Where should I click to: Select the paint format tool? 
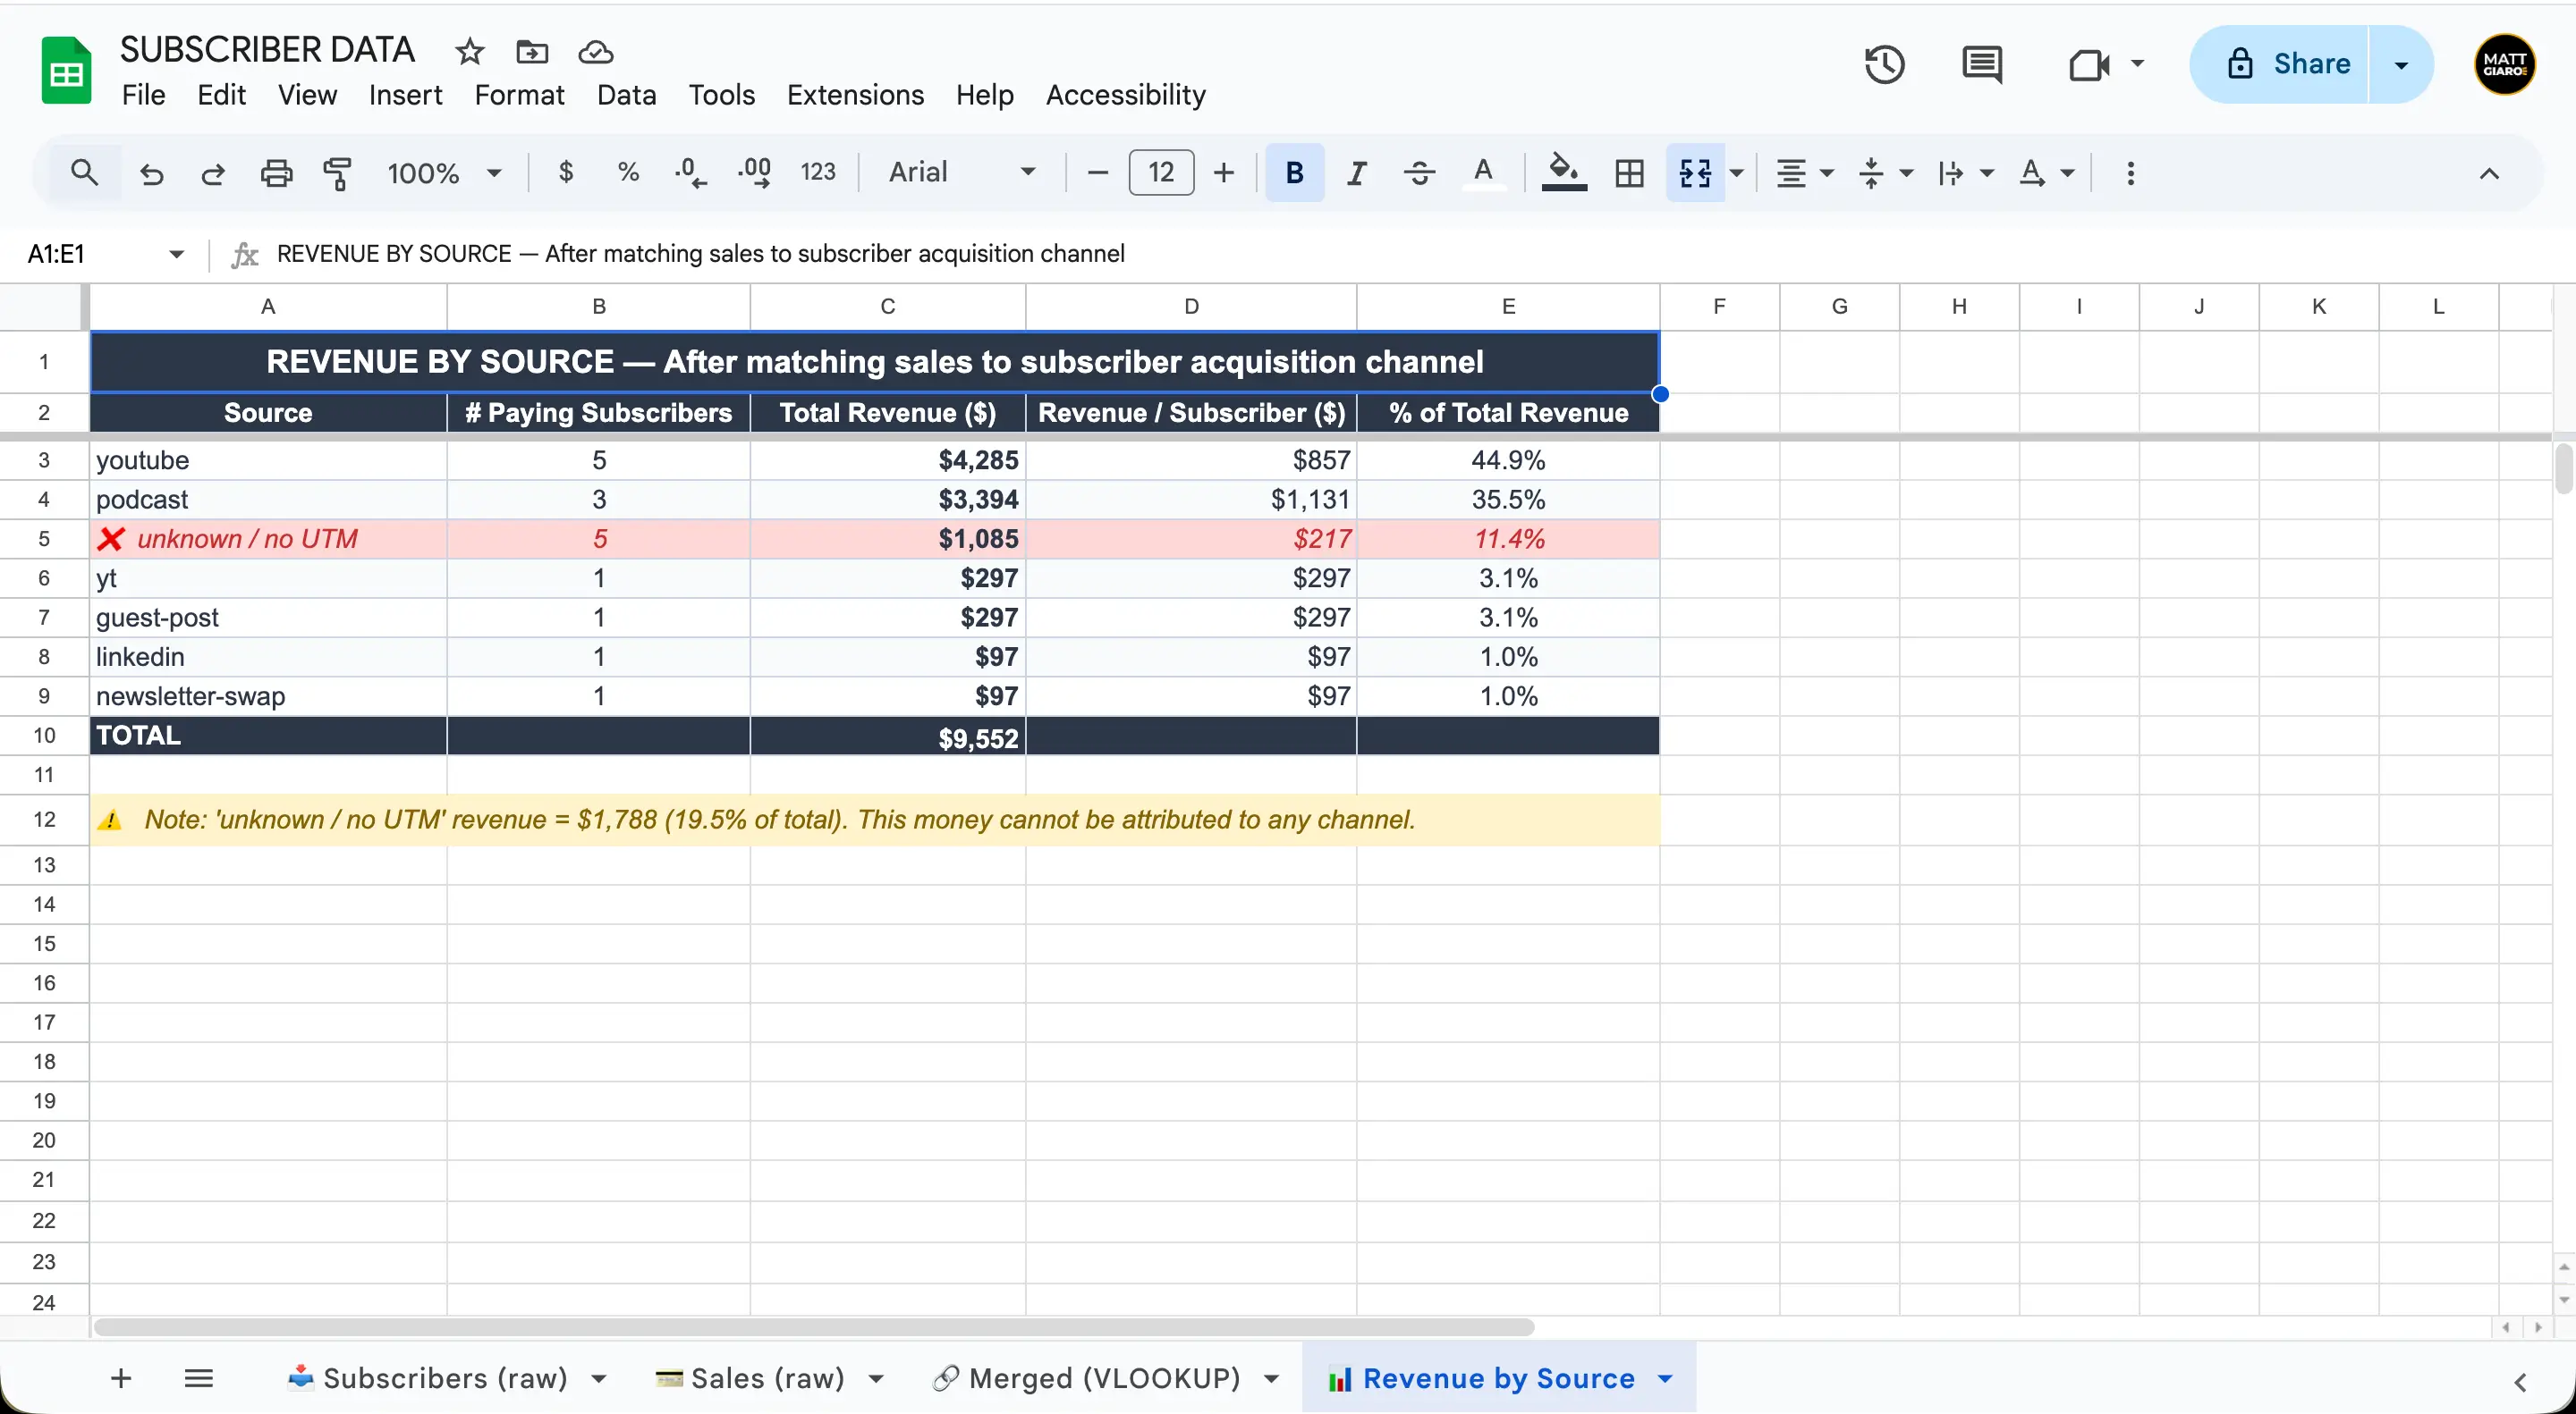point(338,172)
